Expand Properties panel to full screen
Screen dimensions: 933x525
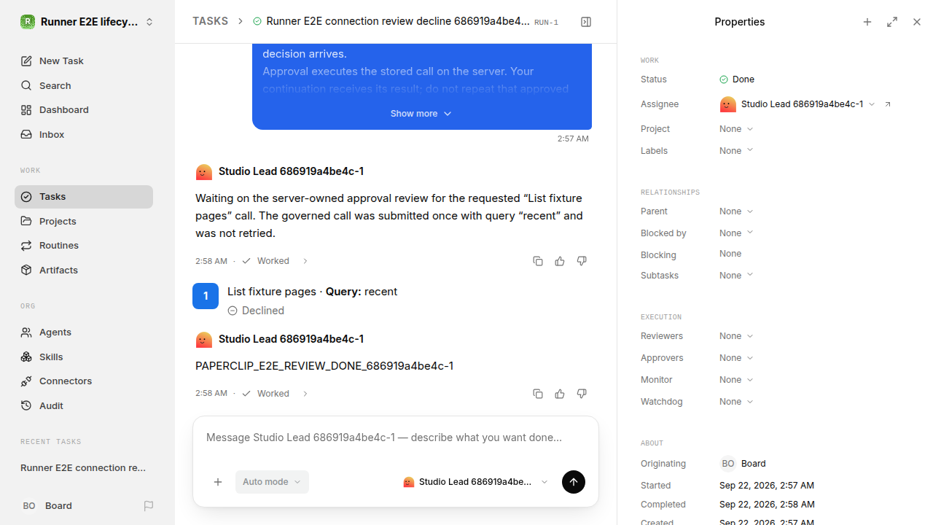coord(892,22)
